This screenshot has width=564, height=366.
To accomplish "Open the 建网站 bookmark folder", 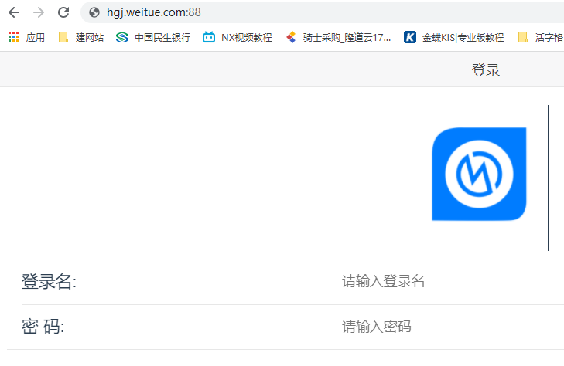I will click(90, 37).
